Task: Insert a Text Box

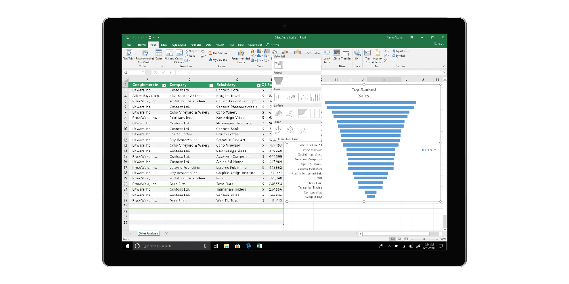Action: pos(367,56)
